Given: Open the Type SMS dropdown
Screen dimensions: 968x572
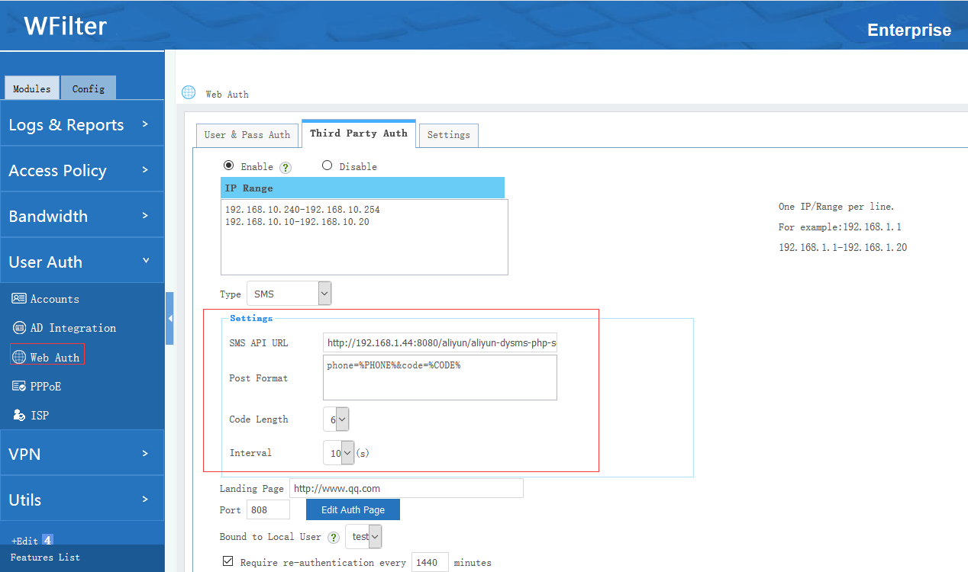Looking at the screenshot, I should point(289,294).
